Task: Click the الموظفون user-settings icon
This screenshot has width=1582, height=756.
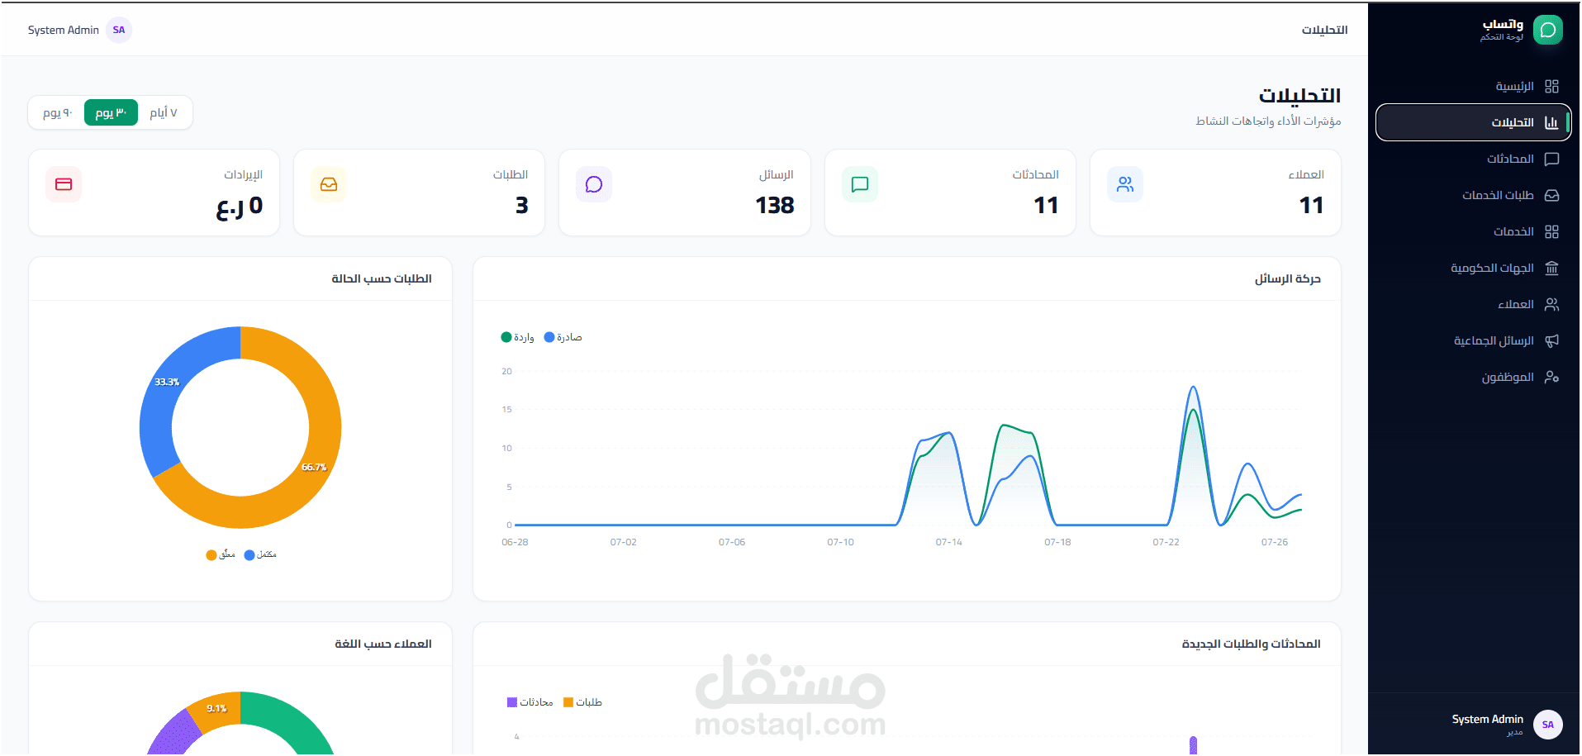Action: pyautogui.click(x=1551, y=377)
